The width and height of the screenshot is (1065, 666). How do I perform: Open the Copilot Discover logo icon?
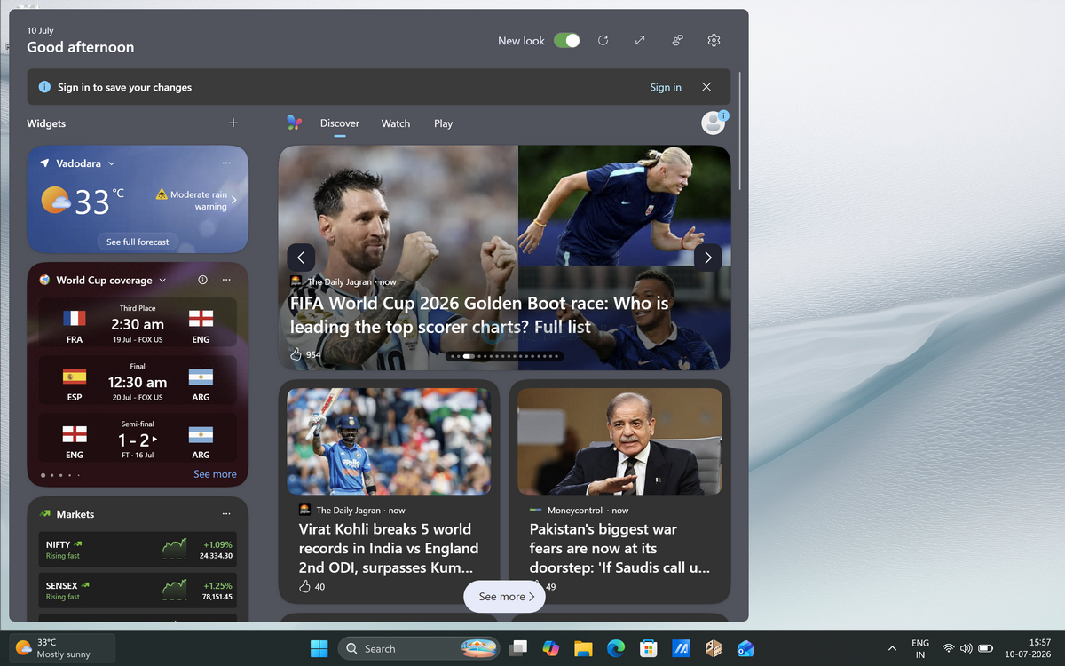(x=295, y=123)
